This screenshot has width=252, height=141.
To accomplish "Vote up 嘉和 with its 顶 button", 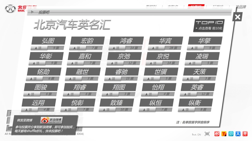I will [x=75, y=63].
